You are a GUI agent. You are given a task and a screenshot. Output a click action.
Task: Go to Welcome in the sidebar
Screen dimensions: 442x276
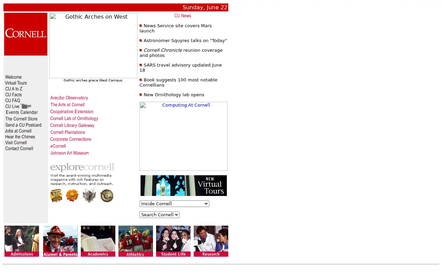pos(13,77)
